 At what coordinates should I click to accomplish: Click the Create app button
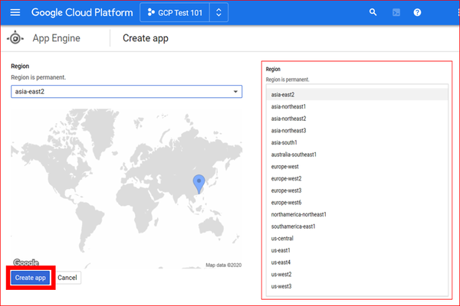click(31, 278)
